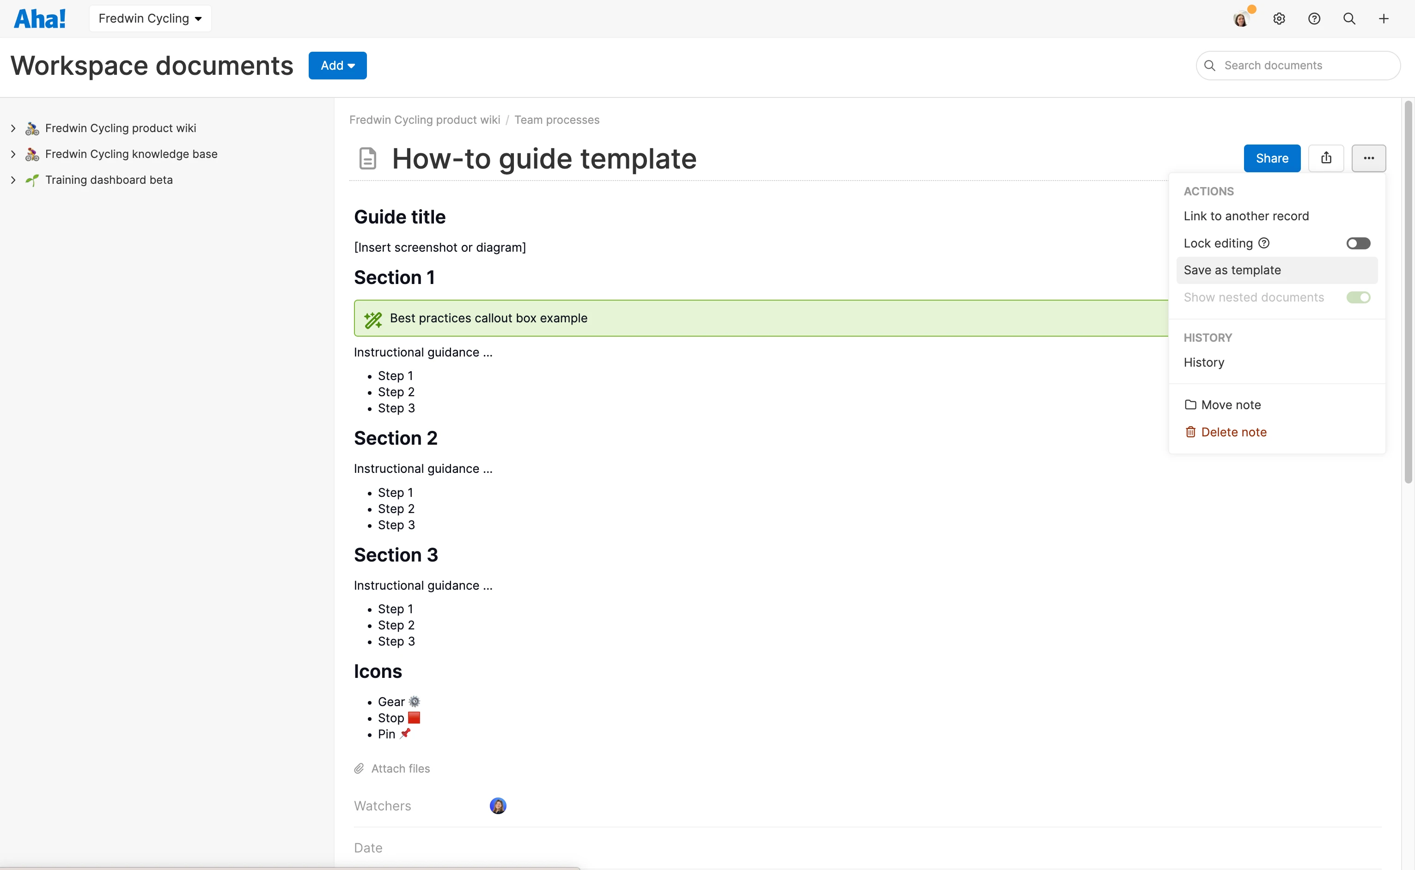Select Link to another record

(1245, 216)
